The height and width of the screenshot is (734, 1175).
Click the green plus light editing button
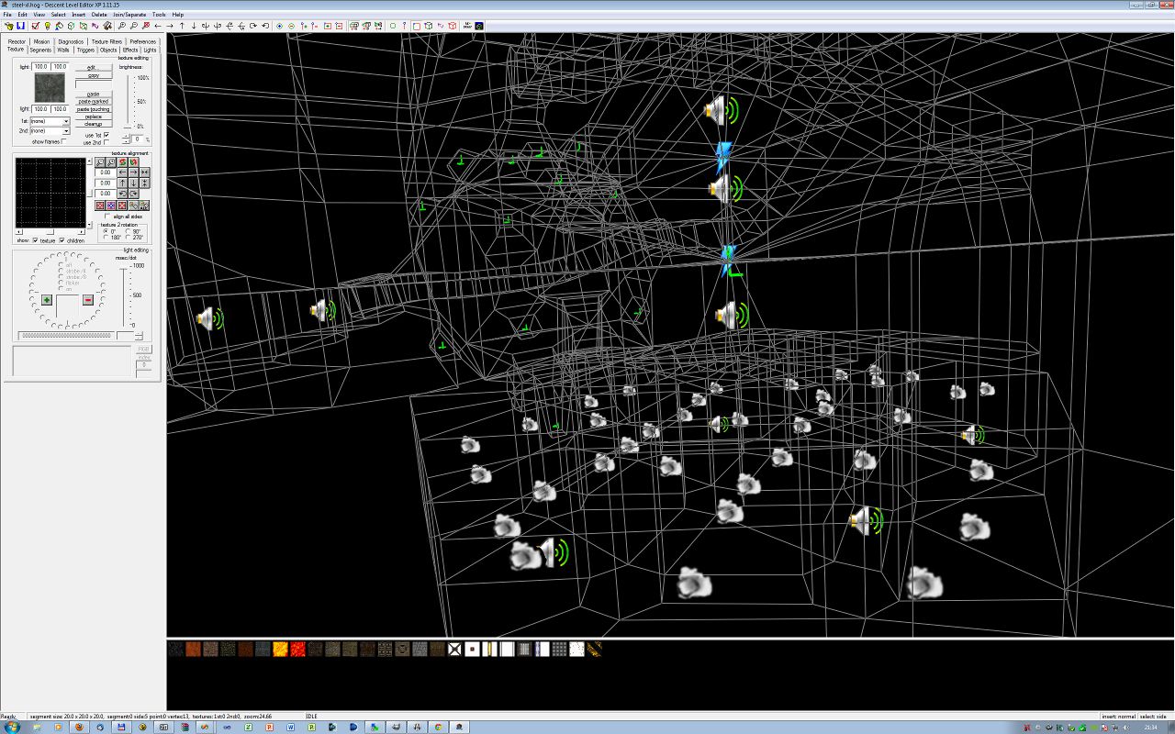point(47,300)
